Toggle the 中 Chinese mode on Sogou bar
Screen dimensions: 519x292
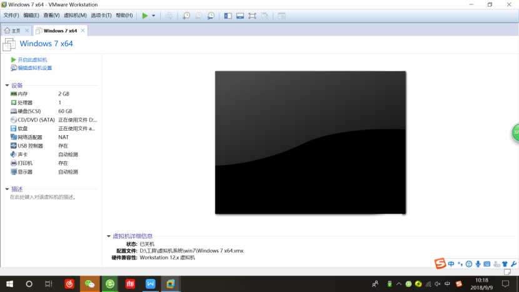[x=451, y=264]
